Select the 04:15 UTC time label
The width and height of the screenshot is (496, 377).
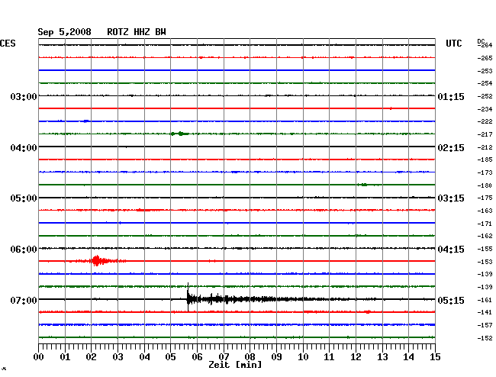(x=451, y=250)
